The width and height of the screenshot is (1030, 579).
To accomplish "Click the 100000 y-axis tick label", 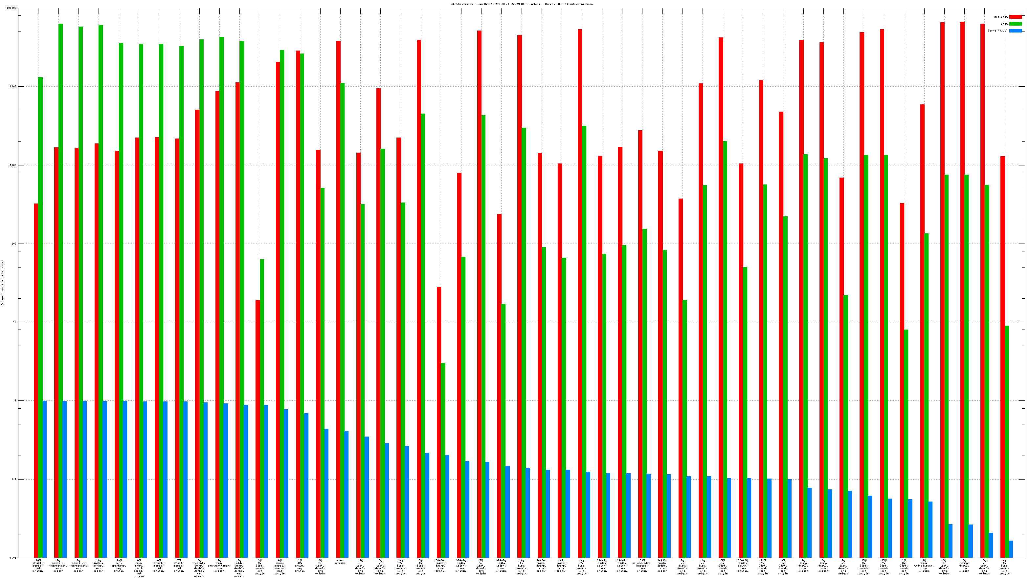I will coord(12,8).
